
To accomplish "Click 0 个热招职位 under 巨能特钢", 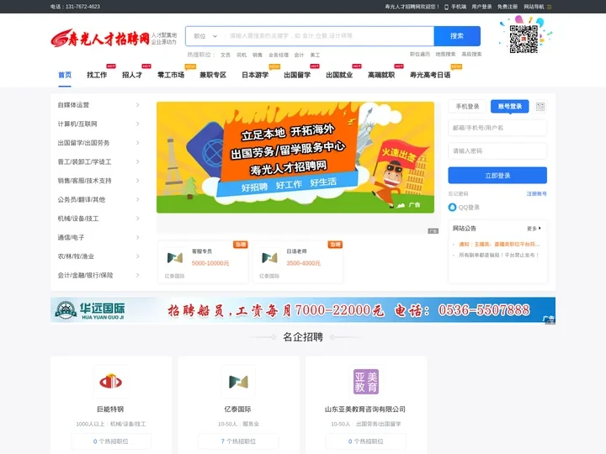I will (111, 441).
